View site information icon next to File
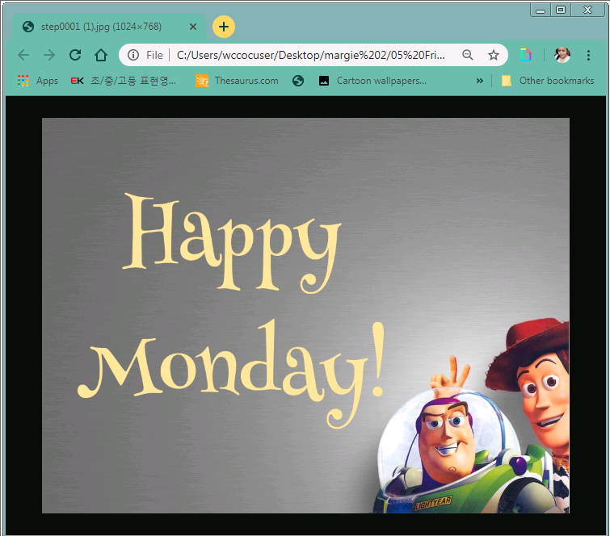 click(x=133, y=55)
